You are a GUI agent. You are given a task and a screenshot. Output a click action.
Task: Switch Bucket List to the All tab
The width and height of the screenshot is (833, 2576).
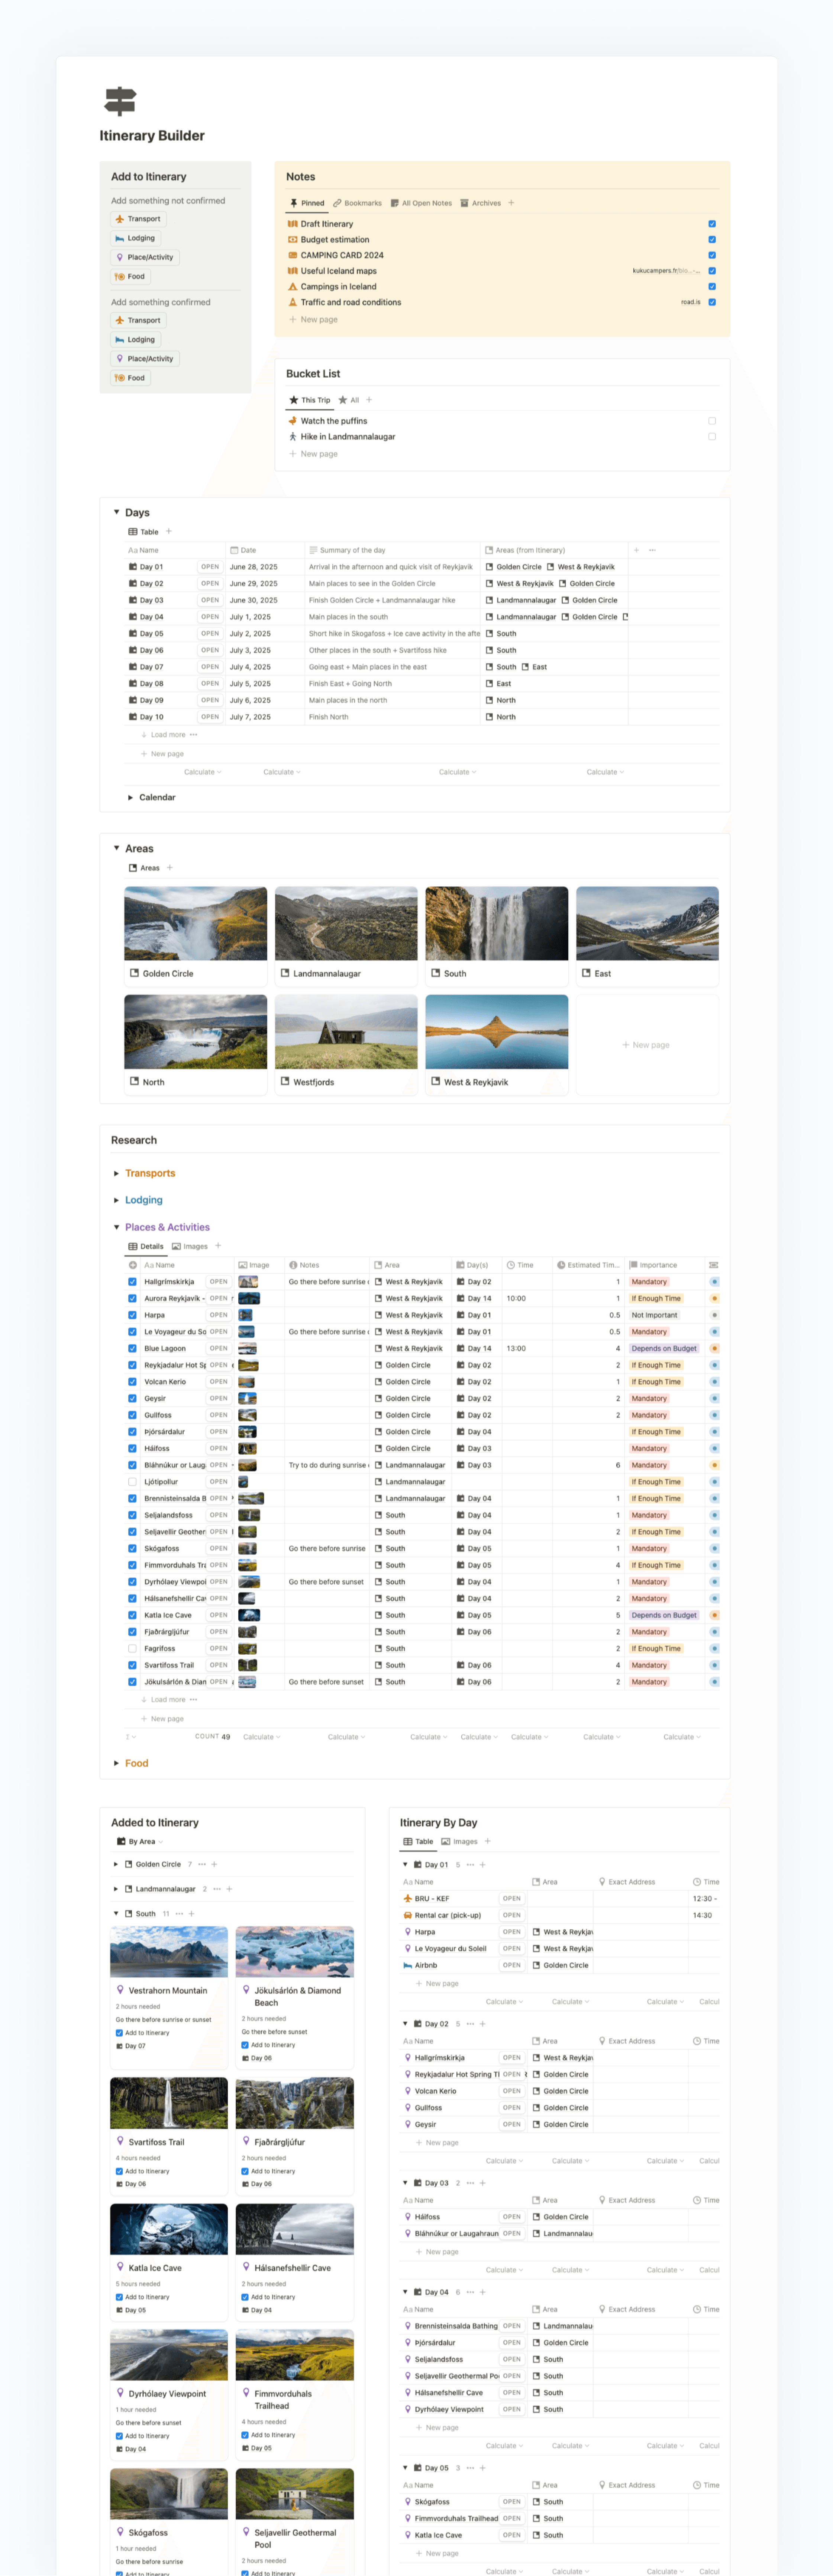pos(349,400)
